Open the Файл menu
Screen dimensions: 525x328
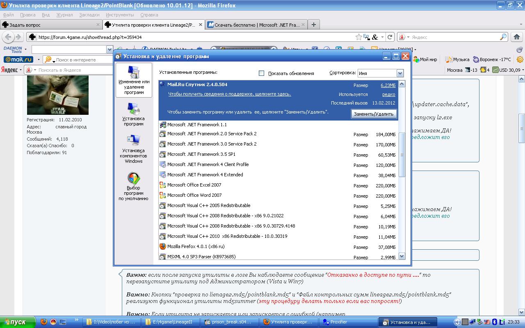pyautogui.click(x=8, y=15)
